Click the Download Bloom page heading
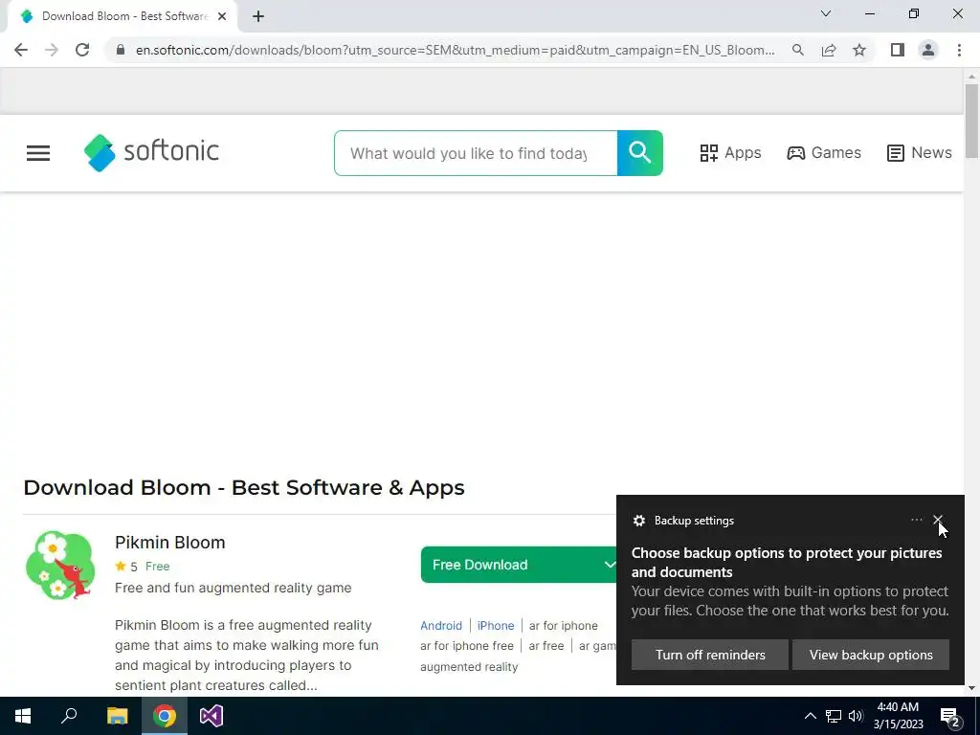980x735 pixels. pyautogui.click(x=244, y=487)
